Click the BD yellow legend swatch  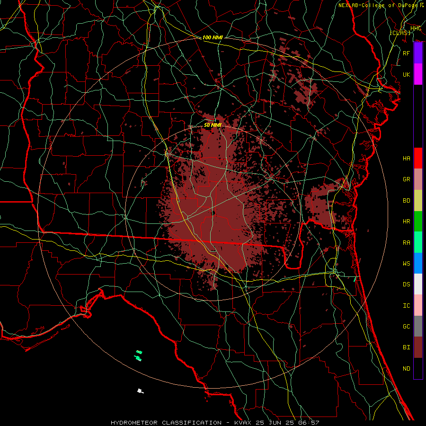point(418,200)
